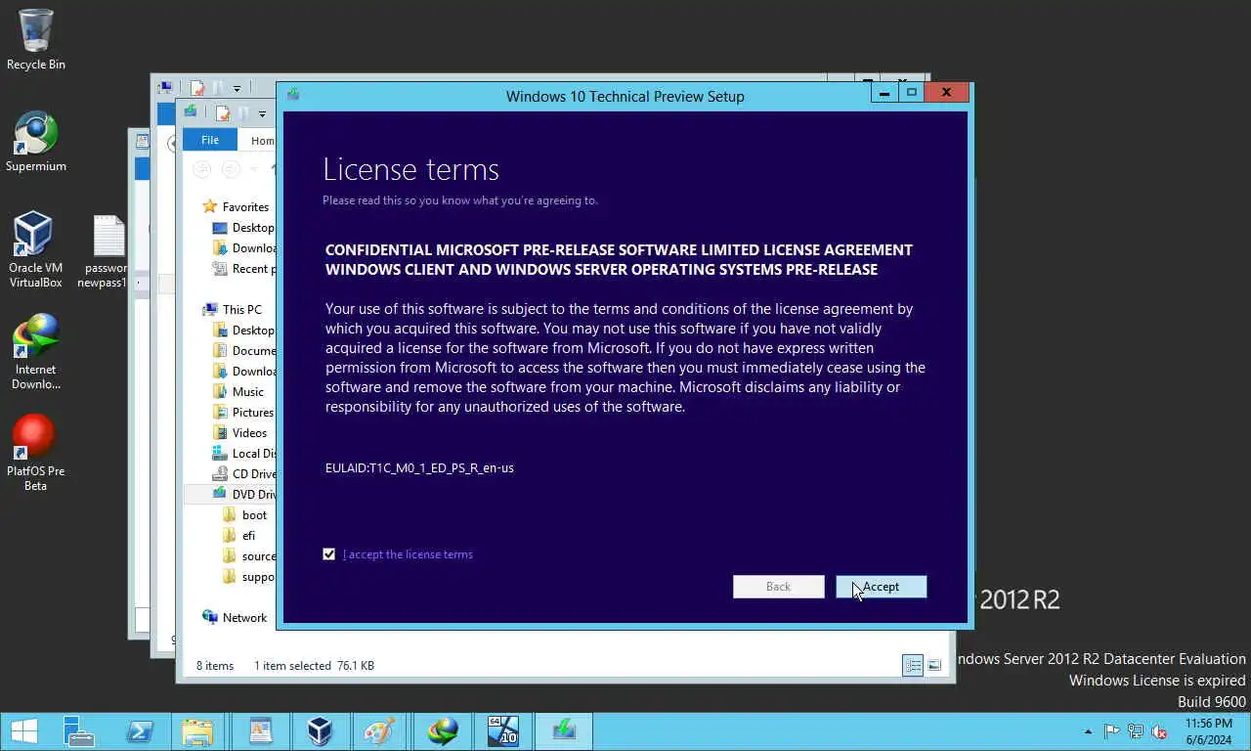Open rear Explorer quick access toolbar dropdown

coord(237,89)
